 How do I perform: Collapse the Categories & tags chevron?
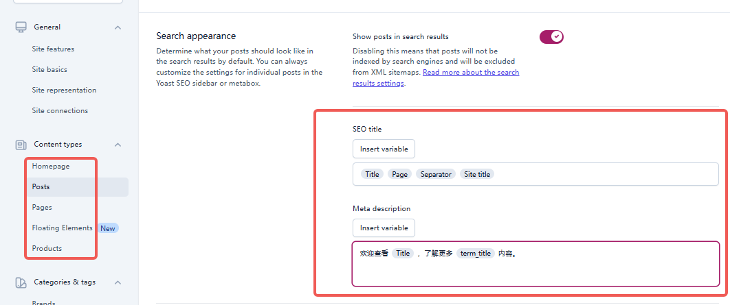coord(118,282)
